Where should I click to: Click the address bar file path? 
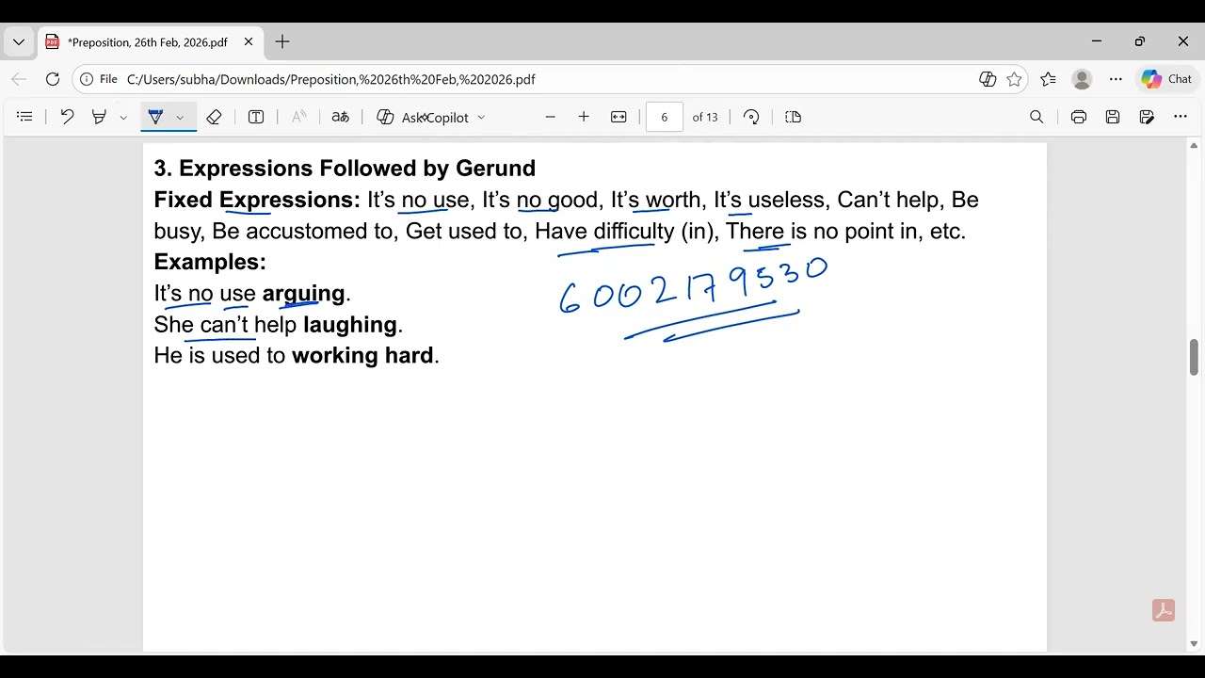[x=331, y=80]
